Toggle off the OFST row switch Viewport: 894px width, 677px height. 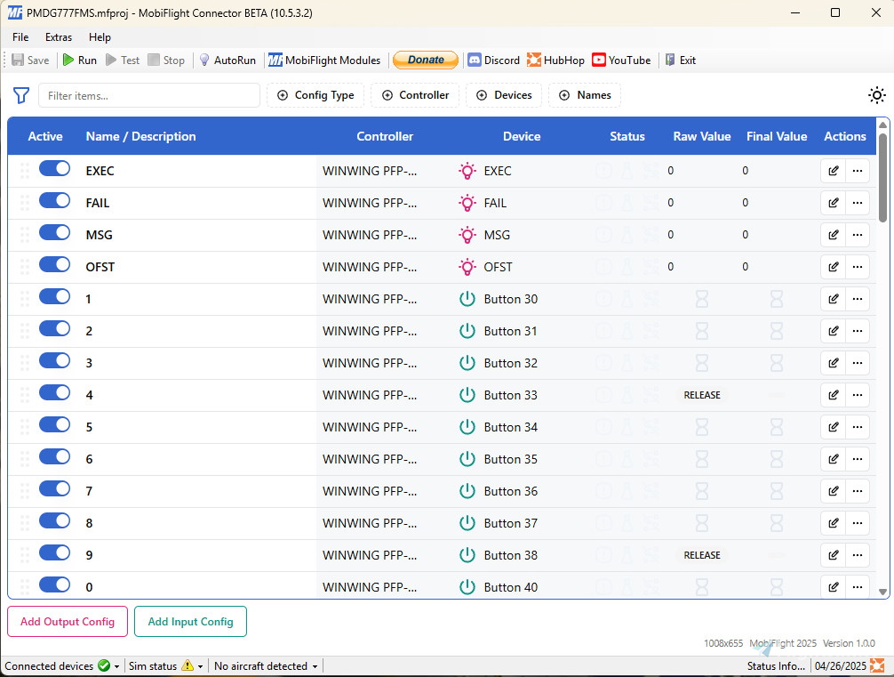tap(54, 265)
